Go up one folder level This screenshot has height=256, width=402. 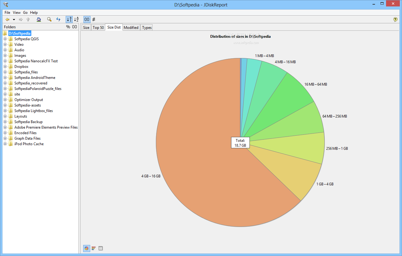[x=28, y=19]
